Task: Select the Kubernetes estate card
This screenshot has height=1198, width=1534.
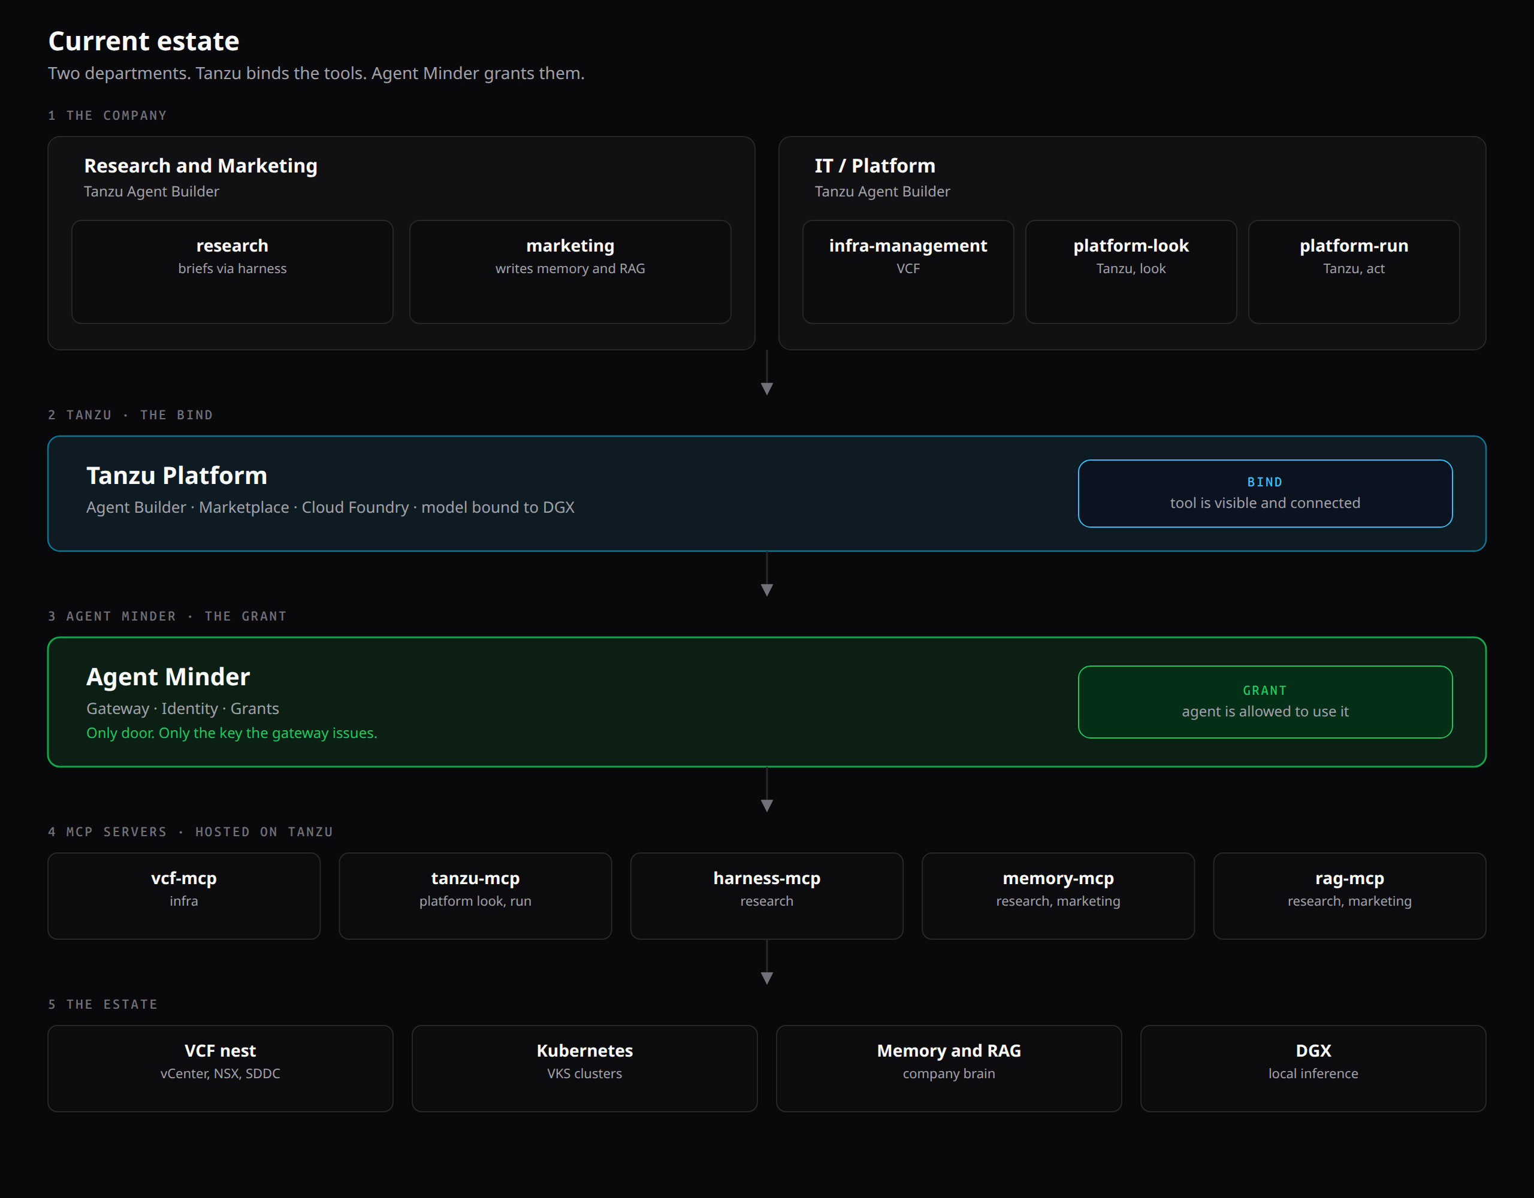Action: coord(584,1068)
